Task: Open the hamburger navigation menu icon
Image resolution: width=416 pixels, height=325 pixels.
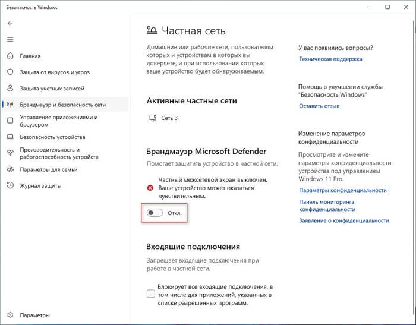Action: 10,39
